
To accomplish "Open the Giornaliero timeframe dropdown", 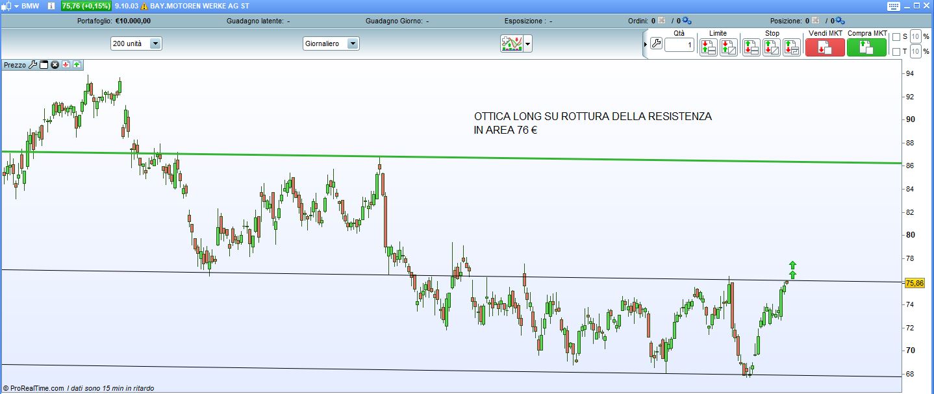I will tap(353, 43).
